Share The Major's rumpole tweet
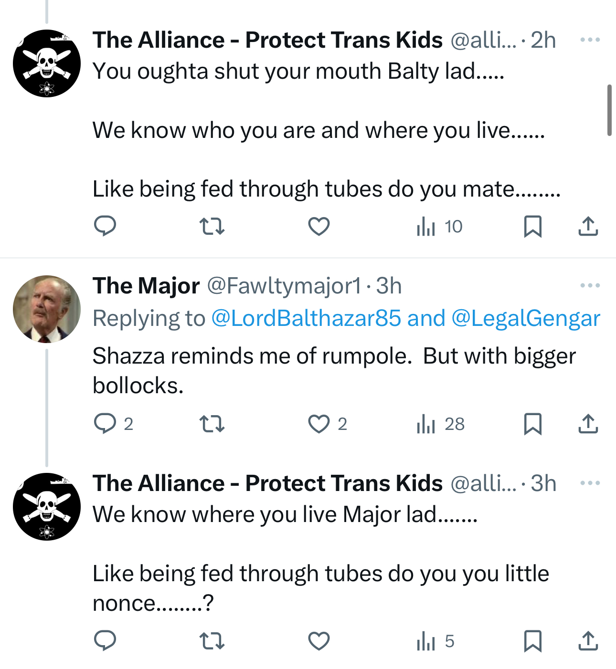 click(x=588, y=424)
